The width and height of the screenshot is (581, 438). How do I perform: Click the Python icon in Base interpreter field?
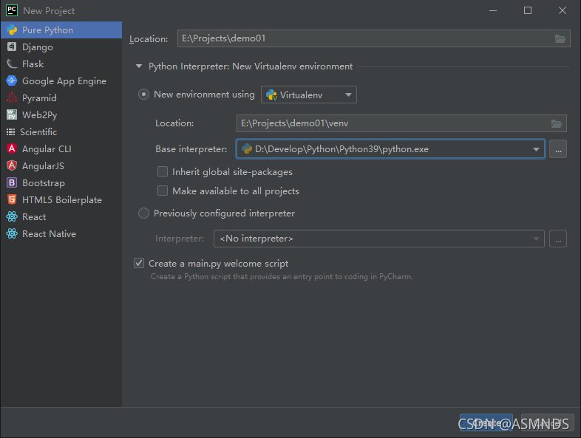pos(247,149)
